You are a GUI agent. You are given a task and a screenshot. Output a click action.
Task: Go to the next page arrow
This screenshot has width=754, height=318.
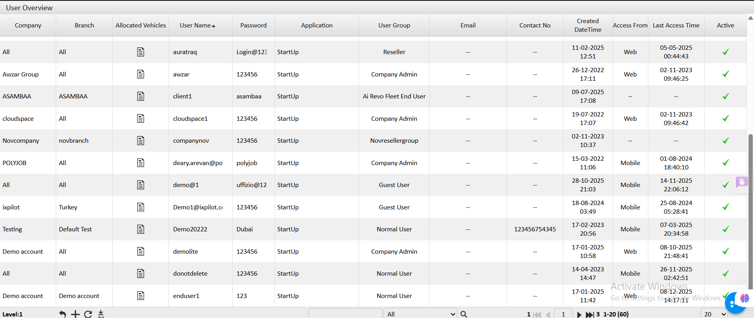(579, 314)
